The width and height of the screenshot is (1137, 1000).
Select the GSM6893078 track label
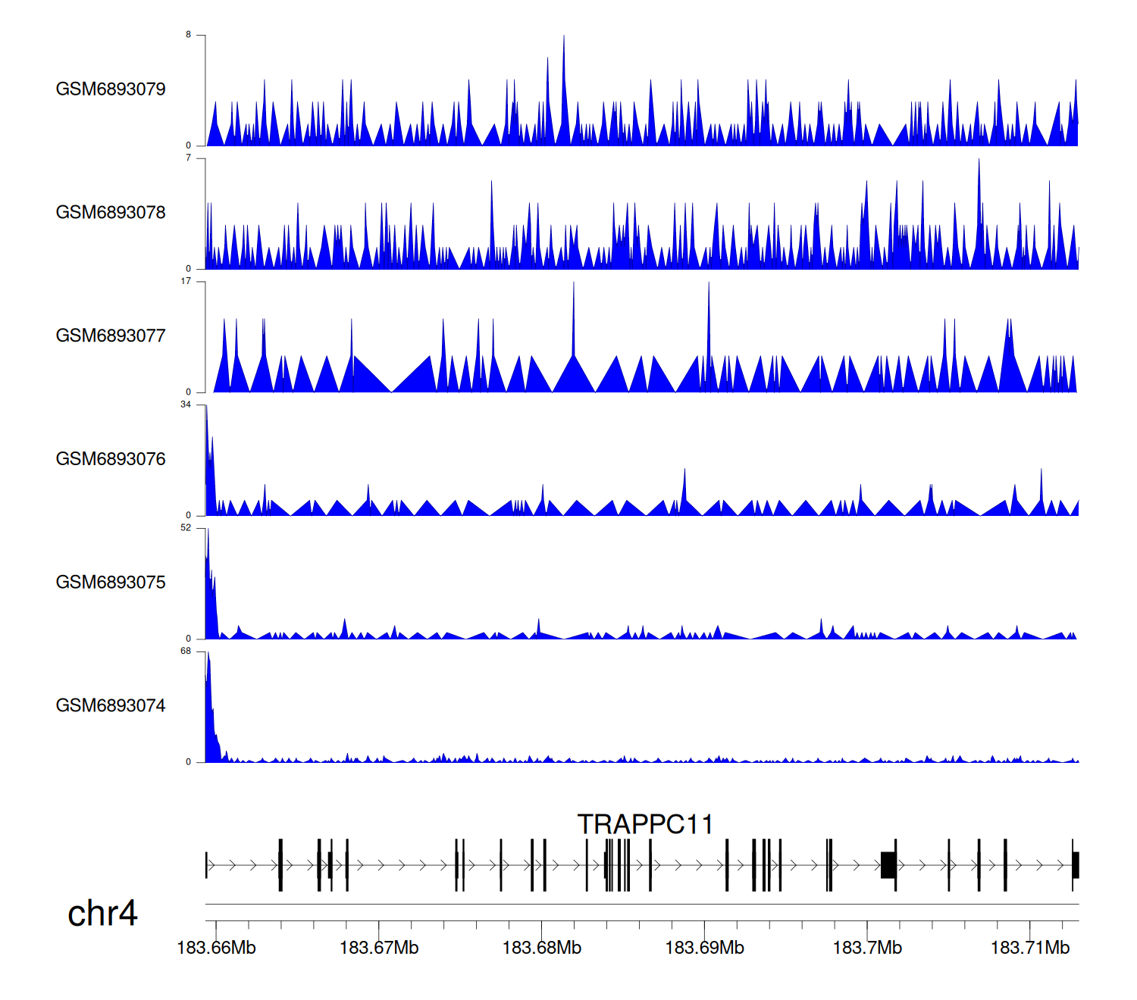pos(111,213)
